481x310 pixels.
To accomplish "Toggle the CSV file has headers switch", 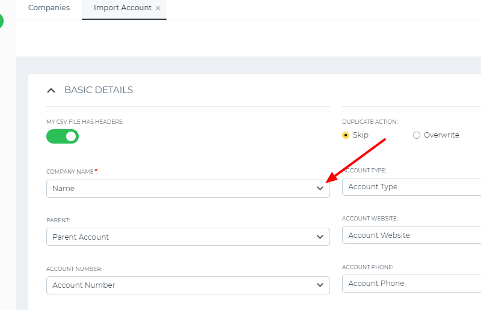I will pos(63,136).
